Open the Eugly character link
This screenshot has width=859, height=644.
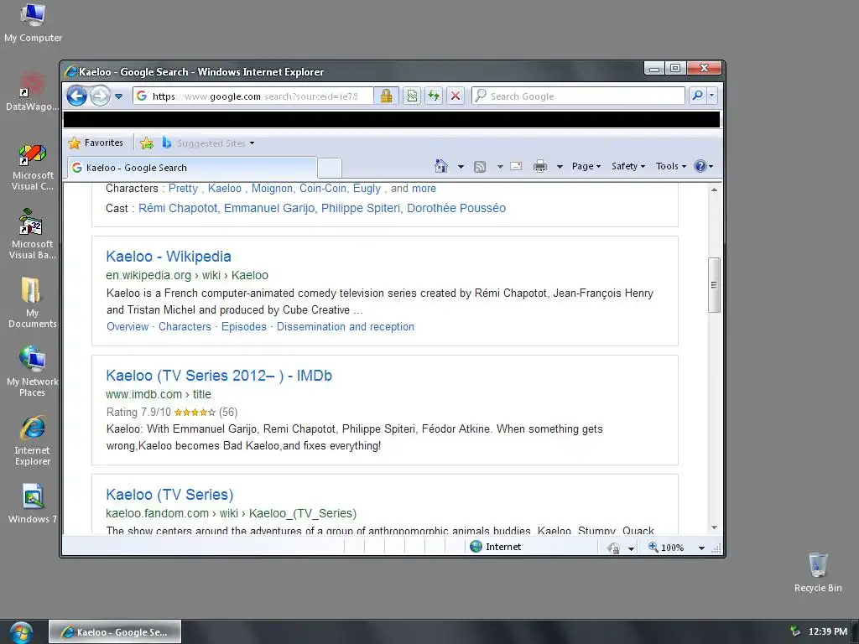(x=367, y=189)
